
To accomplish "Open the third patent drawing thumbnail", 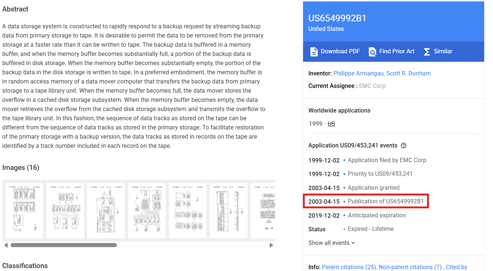I will [106, 210].
